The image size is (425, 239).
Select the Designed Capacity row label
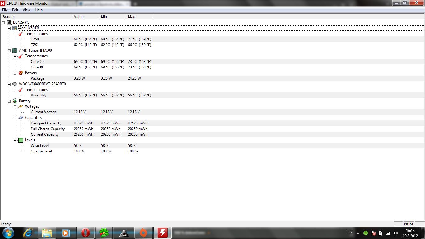point(46,123)
